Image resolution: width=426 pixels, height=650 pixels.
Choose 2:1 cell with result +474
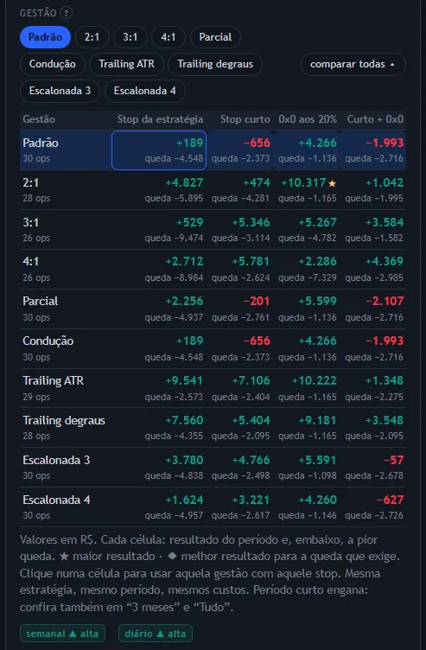(x=240, y=190)
